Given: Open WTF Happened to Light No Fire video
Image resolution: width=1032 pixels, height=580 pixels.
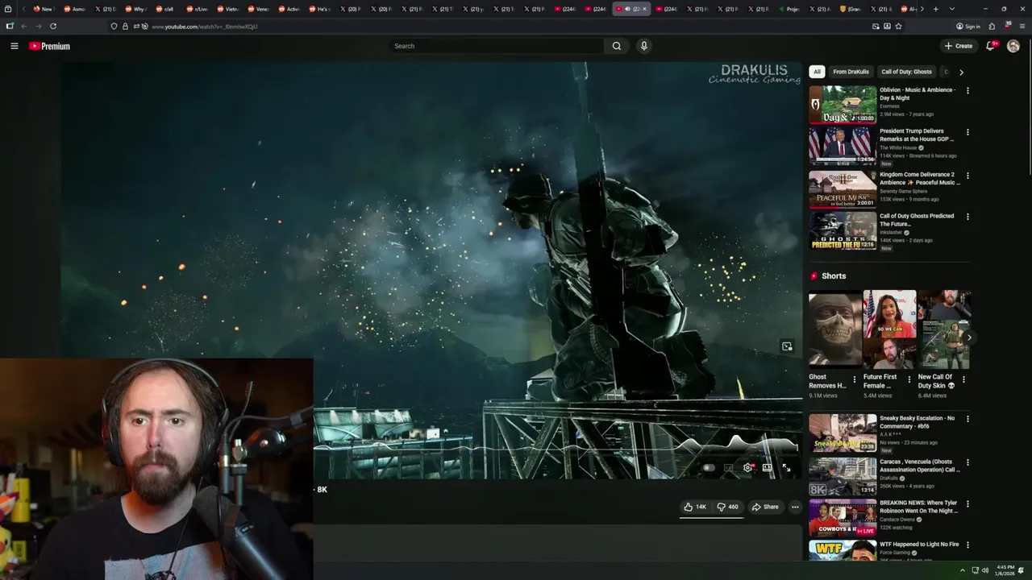Looking at the screenshot, I should tap(919, 545).
